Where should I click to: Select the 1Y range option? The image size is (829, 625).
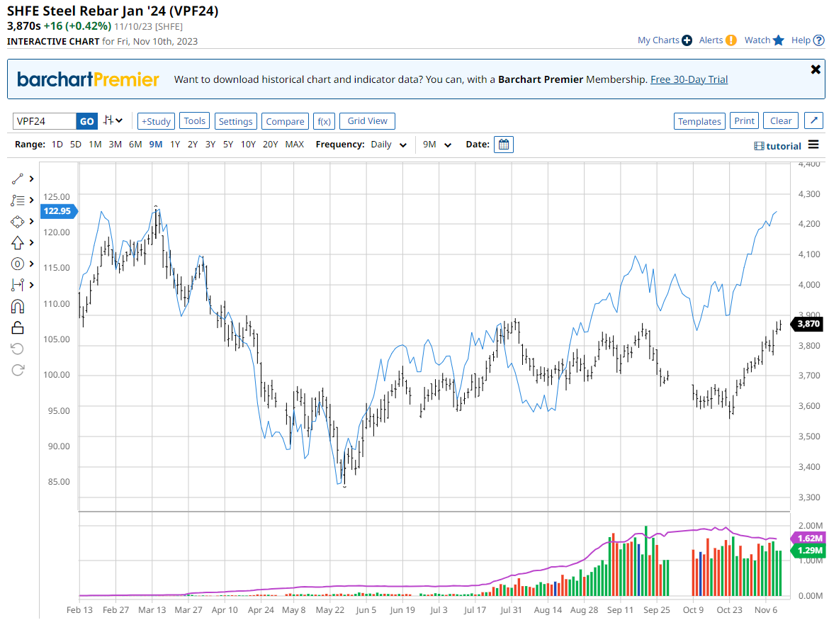174,145
